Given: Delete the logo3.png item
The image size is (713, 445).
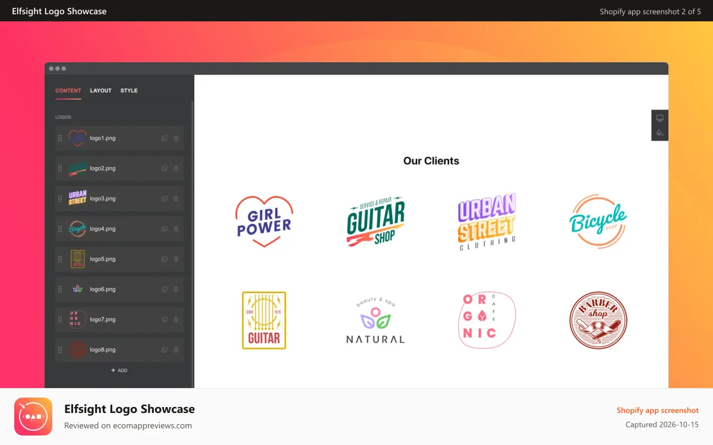Looking at the screenshot, I should click(x=176, y=199).
